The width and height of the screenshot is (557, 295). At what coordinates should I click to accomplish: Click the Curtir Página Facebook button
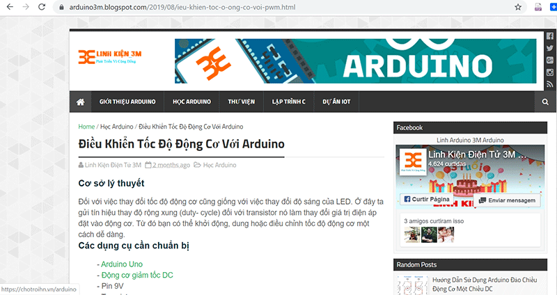pyautogui.click(x=427, y=199)
